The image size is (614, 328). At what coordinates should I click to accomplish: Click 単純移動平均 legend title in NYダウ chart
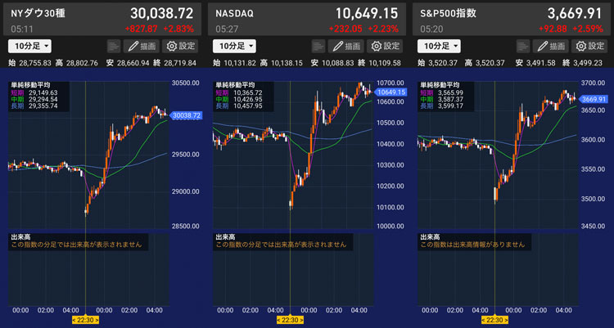[x=30, y=85]
